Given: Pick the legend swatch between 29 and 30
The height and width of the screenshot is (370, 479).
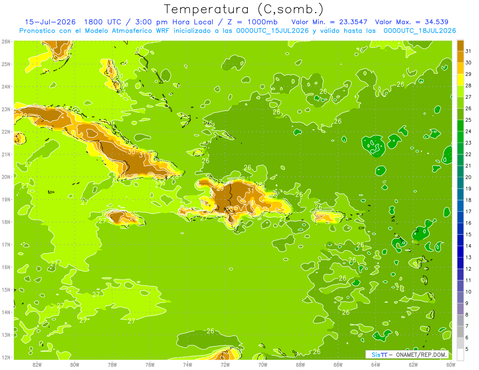Looking at the screenshot, I should pos(460,68).
